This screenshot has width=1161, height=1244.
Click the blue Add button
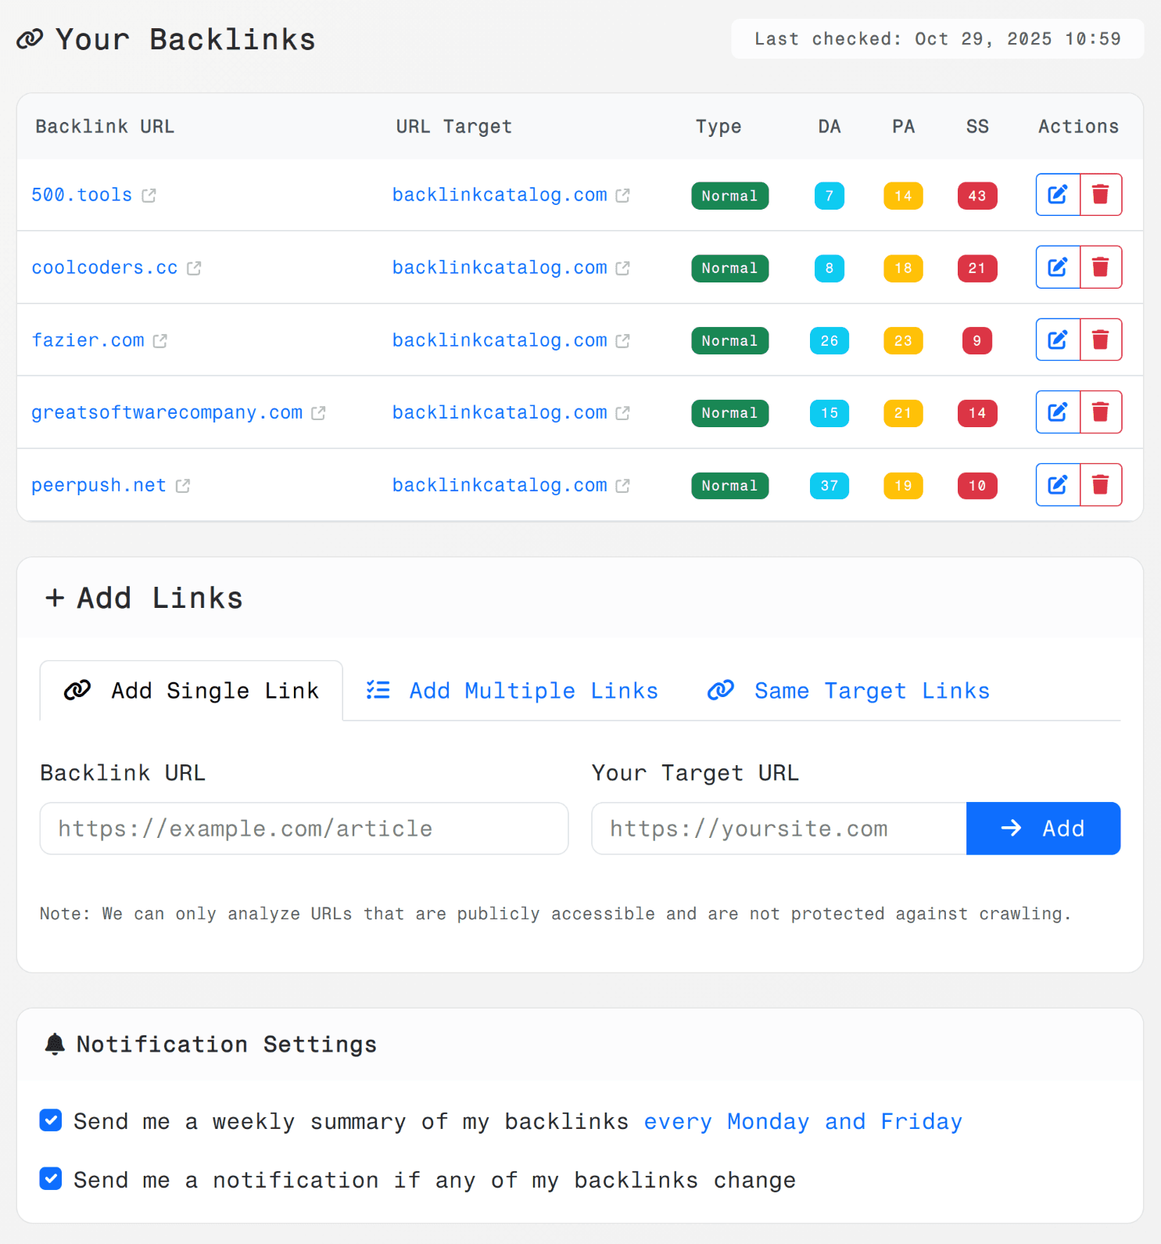coord(1043,829)
